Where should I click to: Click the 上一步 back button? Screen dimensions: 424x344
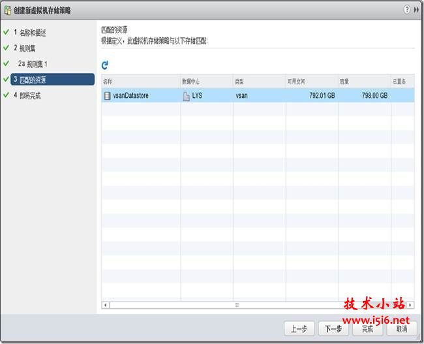pyautogui.click(x=299, y=329)
